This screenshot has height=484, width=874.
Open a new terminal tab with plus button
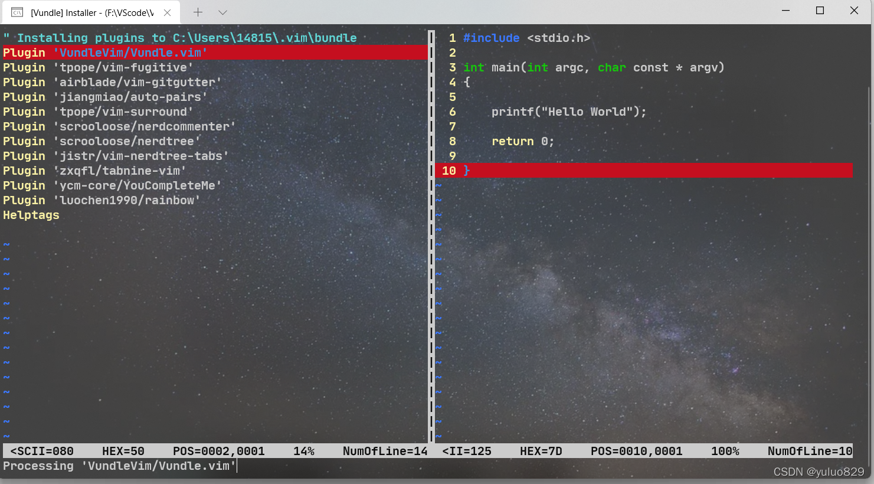pyautogui.click(x=198, y=12)
